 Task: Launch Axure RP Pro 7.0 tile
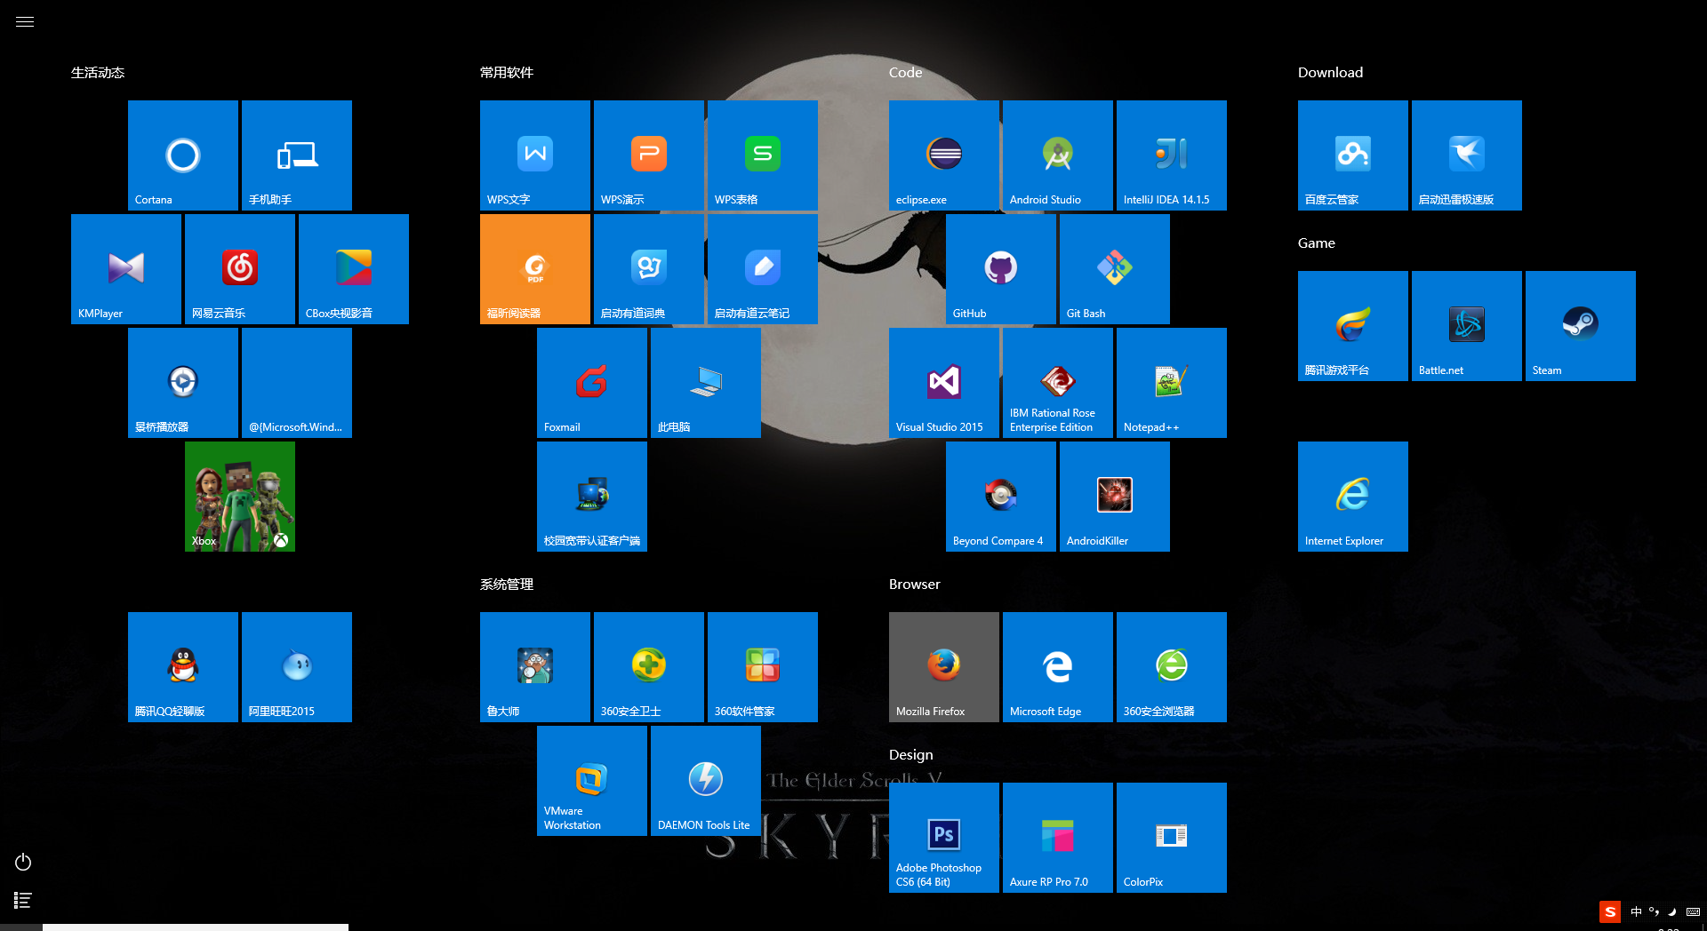coord(1058,838)
